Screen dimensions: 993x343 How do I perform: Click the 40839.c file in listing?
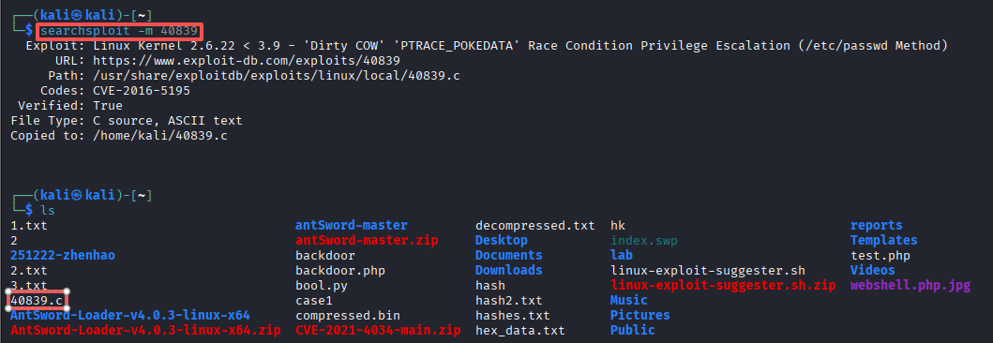(37, 300)
